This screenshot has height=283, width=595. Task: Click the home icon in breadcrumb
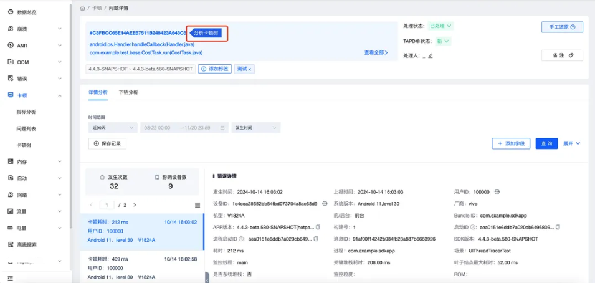(x=83, y=8)
